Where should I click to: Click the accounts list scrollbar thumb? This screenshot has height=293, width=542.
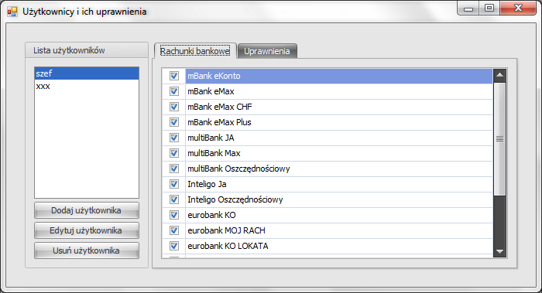point(500,138)
